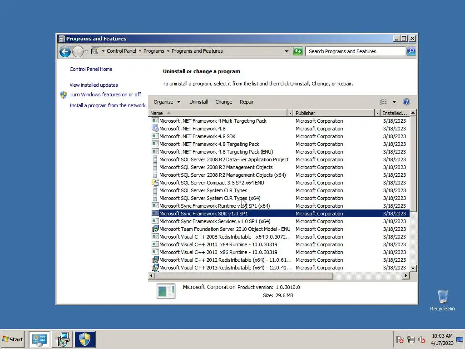Click the dropdown arrow before Control Panel breadcrumb

103,51
